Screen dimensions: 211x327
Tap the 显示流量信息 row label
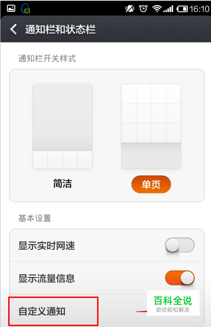(47, 278)
